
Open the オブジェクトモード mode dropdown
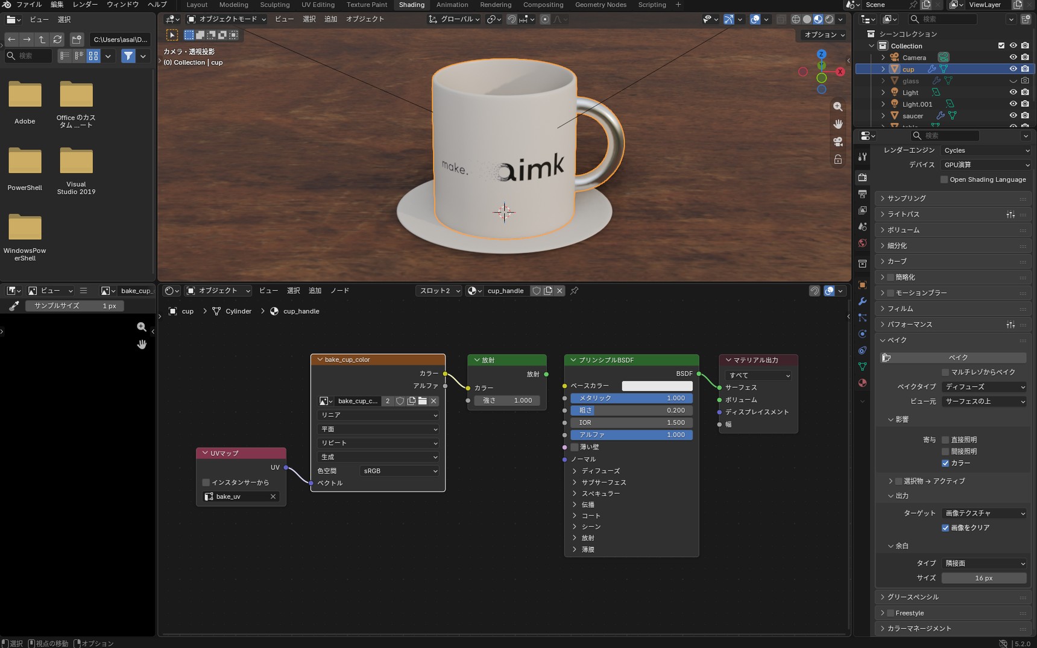226,19
